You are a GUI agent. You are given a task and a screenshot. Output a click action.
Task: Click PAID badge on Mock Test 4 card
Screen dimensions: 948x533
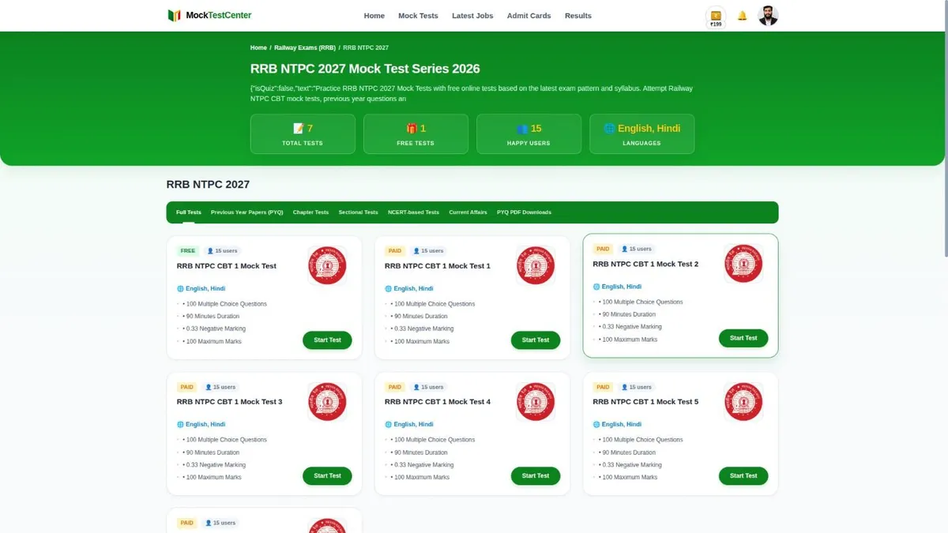click(x=395, y=387)
